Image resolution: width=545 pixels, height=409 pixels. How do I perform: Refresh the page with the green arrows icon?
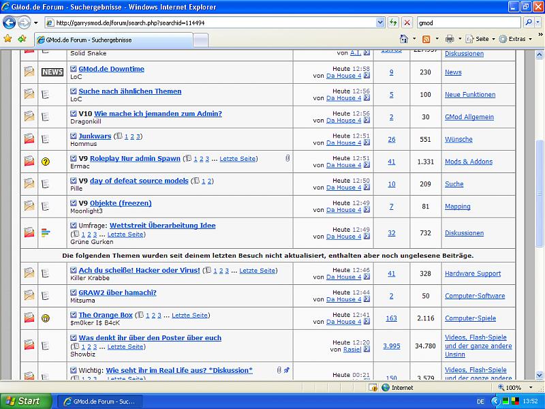[394, 22]
